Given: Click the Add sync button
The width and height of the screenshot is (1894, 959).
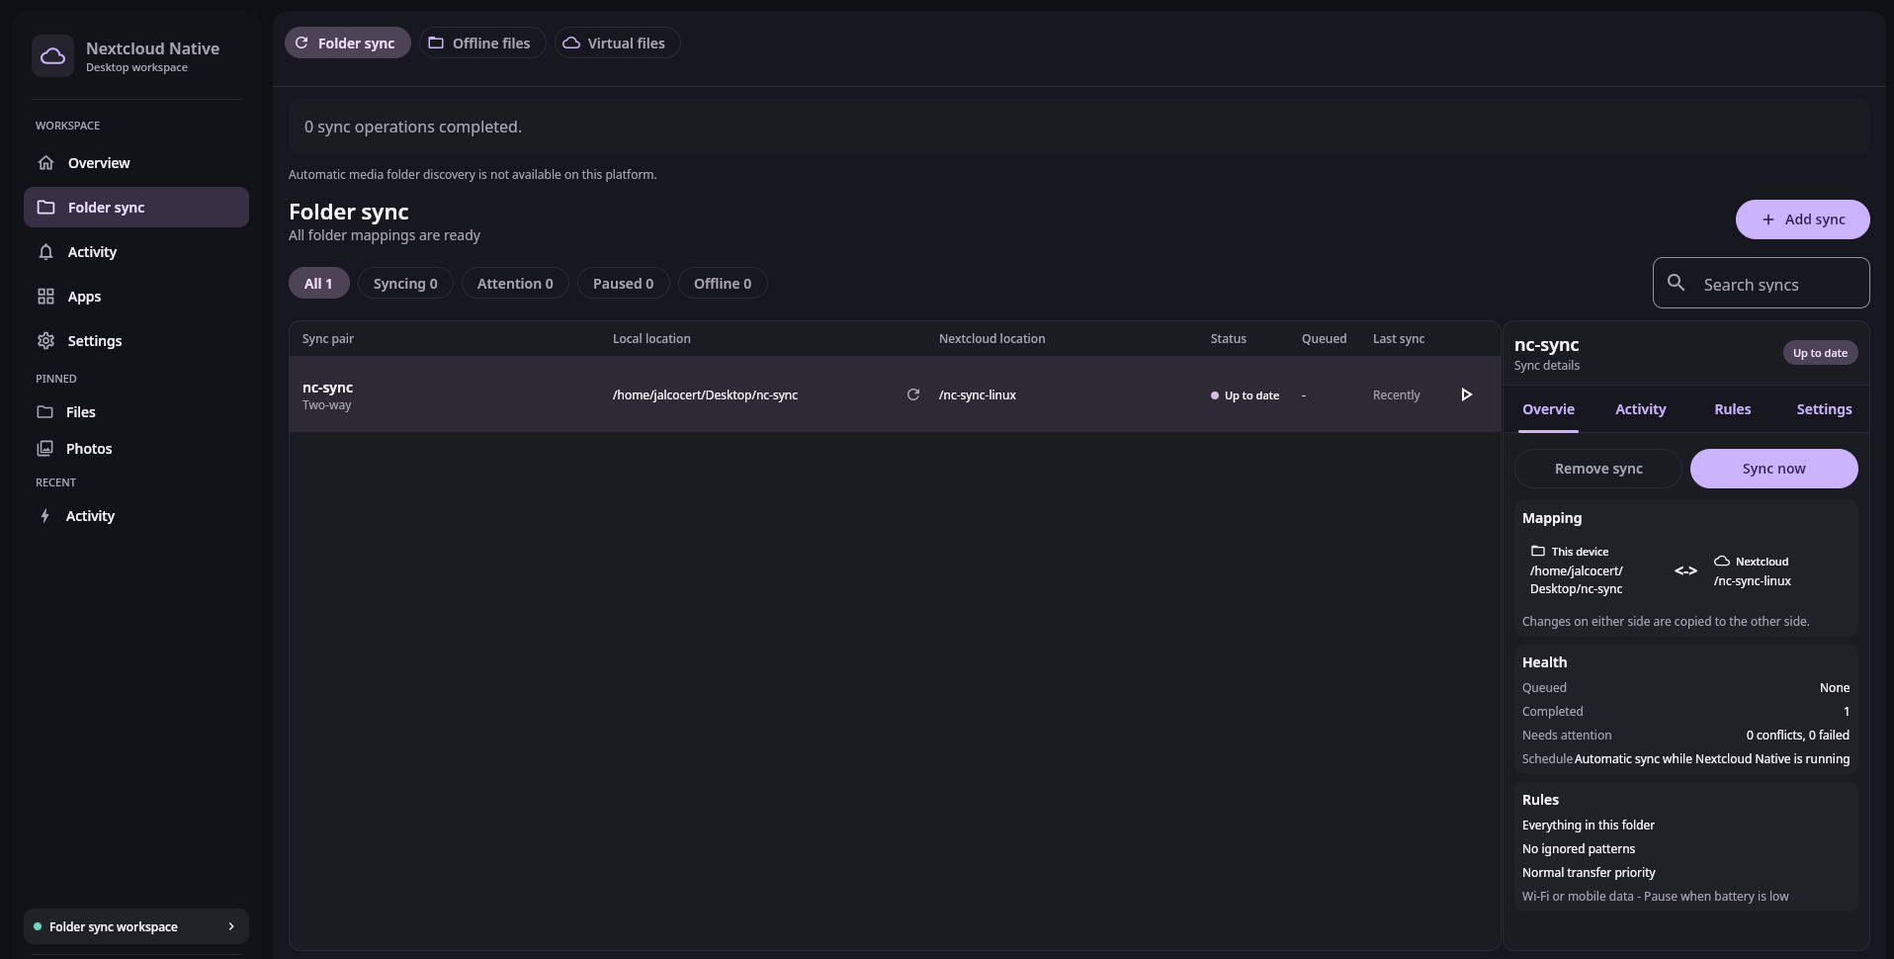Looking at the screenshot, I should 1802,219.
